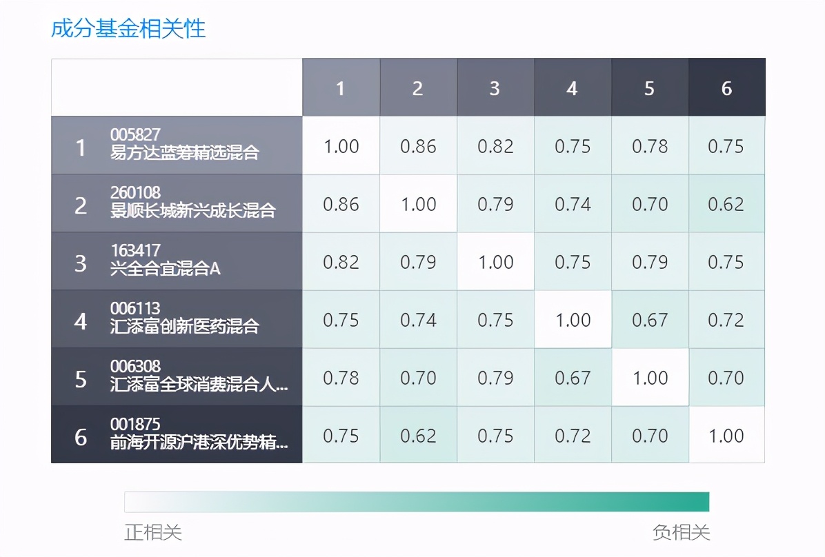Click the 1.00 diagonal cell for row 3

(x=495, y=261)
